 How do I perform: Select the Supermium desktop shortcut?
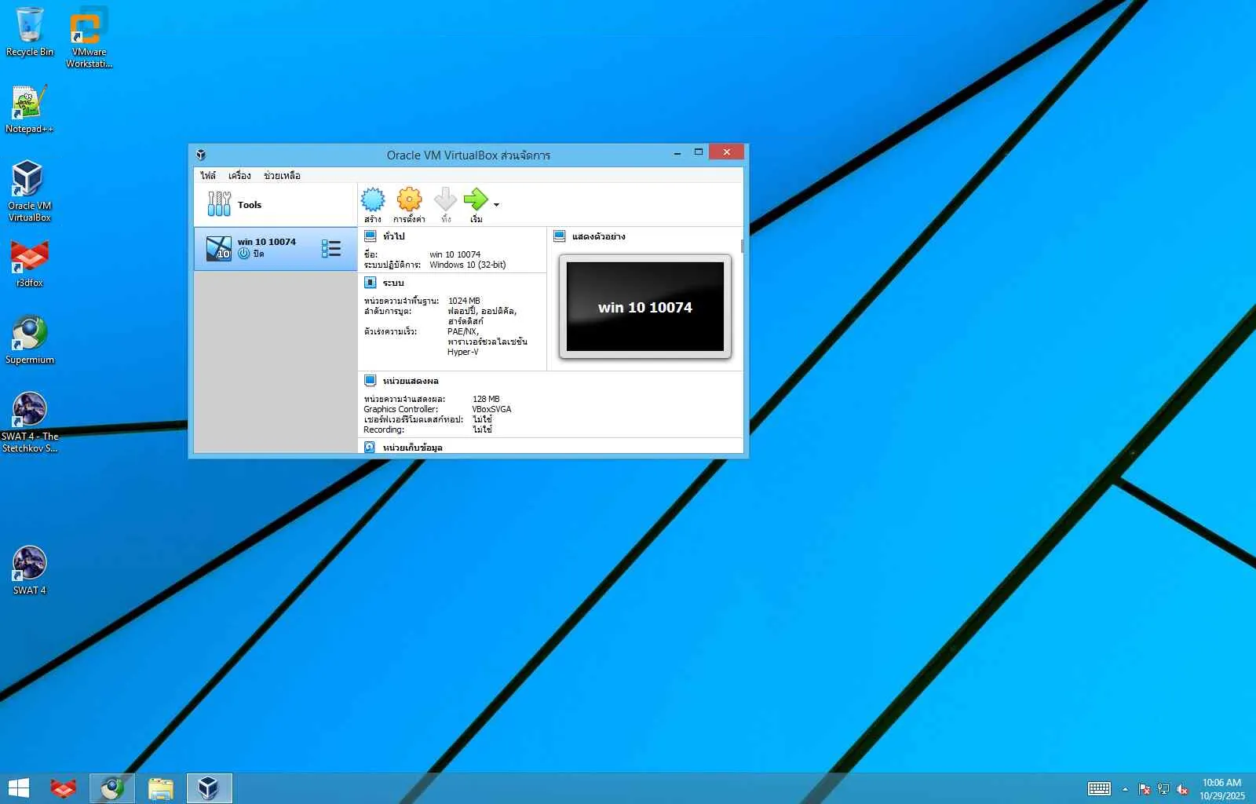[x=30, y=340]
